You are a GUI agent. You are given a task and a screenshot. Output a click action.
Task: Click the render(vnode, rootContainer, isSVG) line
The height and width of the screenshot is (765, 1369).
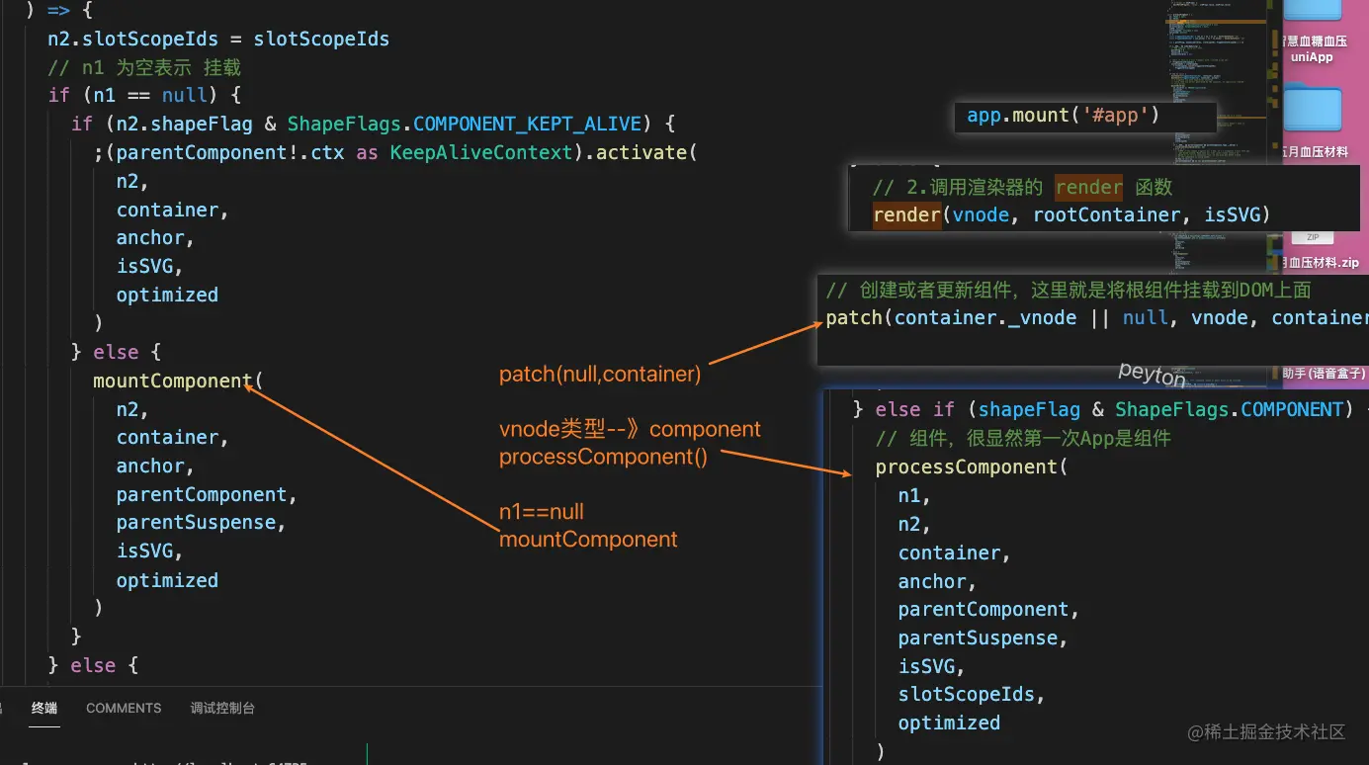coord(1070,214)
